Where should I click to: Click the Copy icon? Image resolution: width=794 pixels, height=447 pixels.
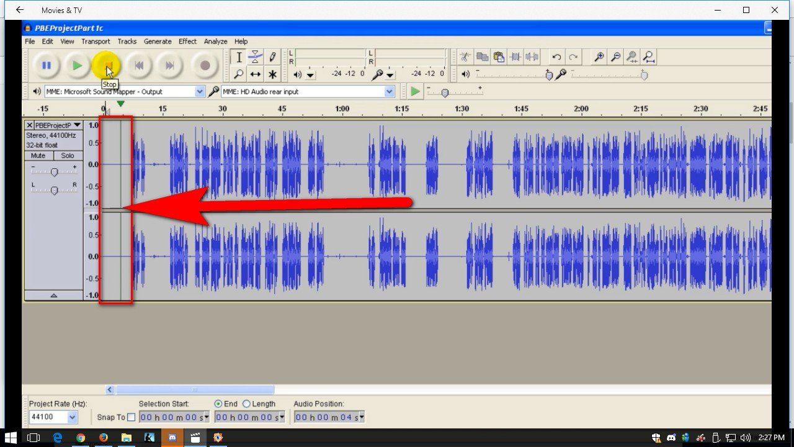482,57
